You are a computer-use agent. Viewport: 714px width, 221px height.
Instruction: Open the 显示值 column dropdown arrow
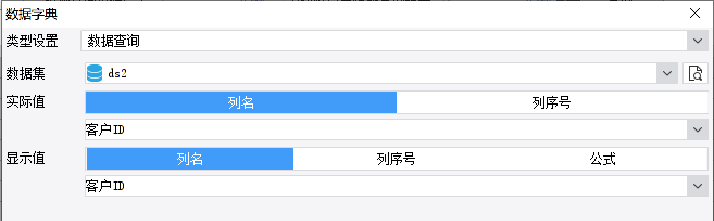(698, 186)
